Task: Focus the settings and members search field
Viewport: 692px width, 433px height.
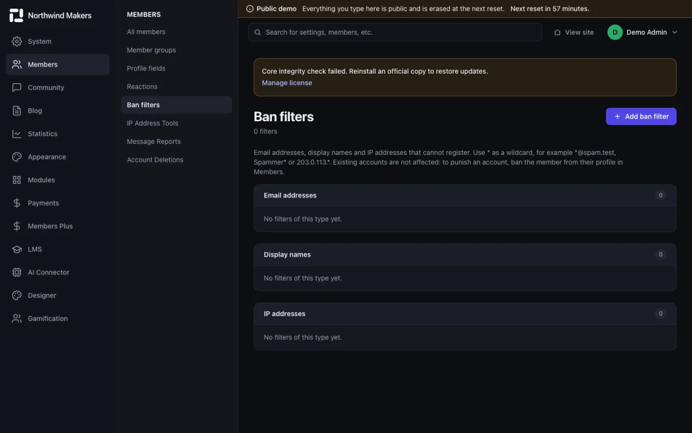Action: point(395,32)
